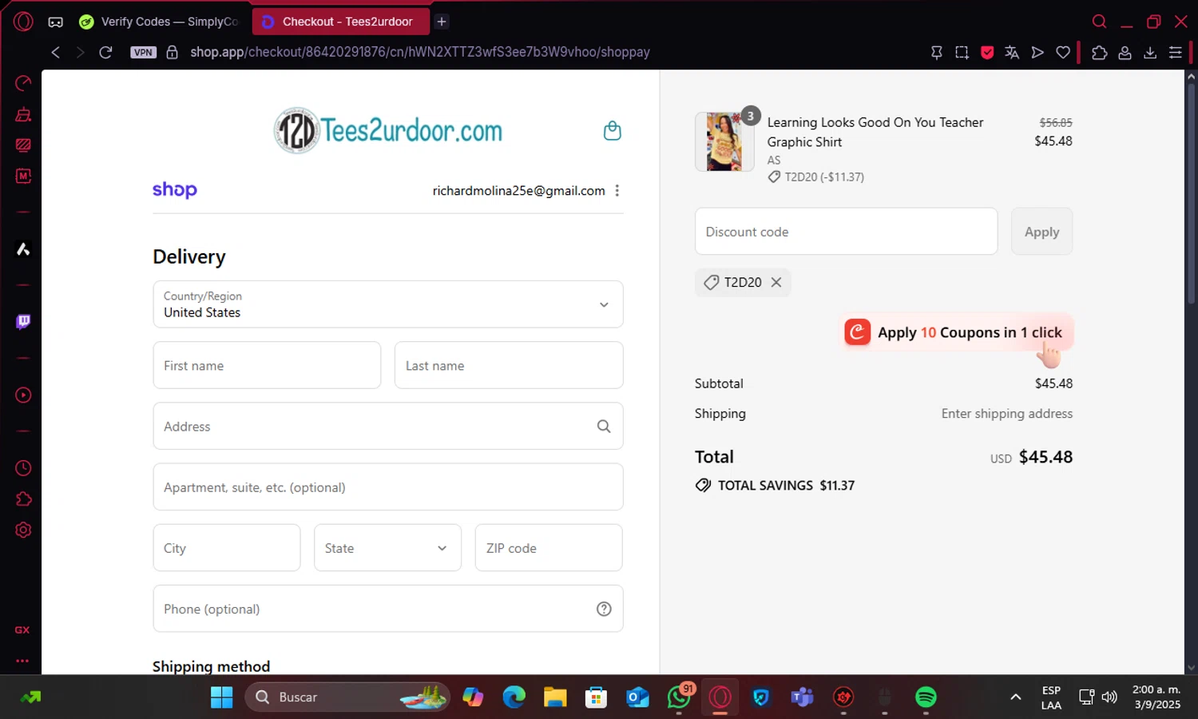The width and height of the screenshot is (1198, 719).
Task: Open GX Control in sidebar
Action: (x=23, y=83)
